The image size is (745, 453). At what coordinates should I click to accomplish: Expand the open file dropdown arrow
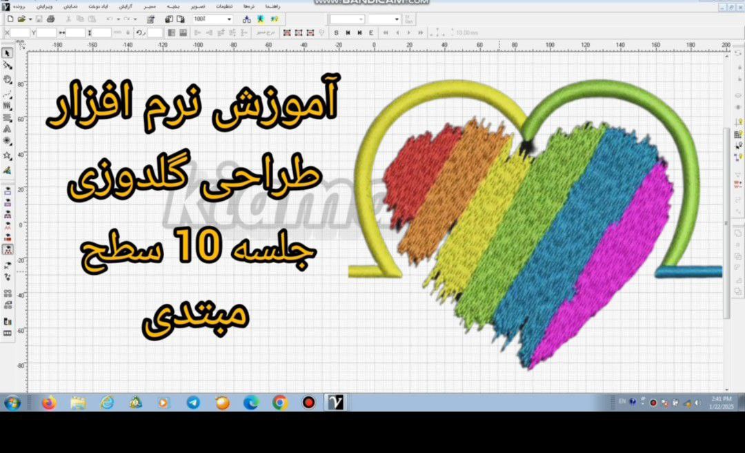[x=29, y=19]
